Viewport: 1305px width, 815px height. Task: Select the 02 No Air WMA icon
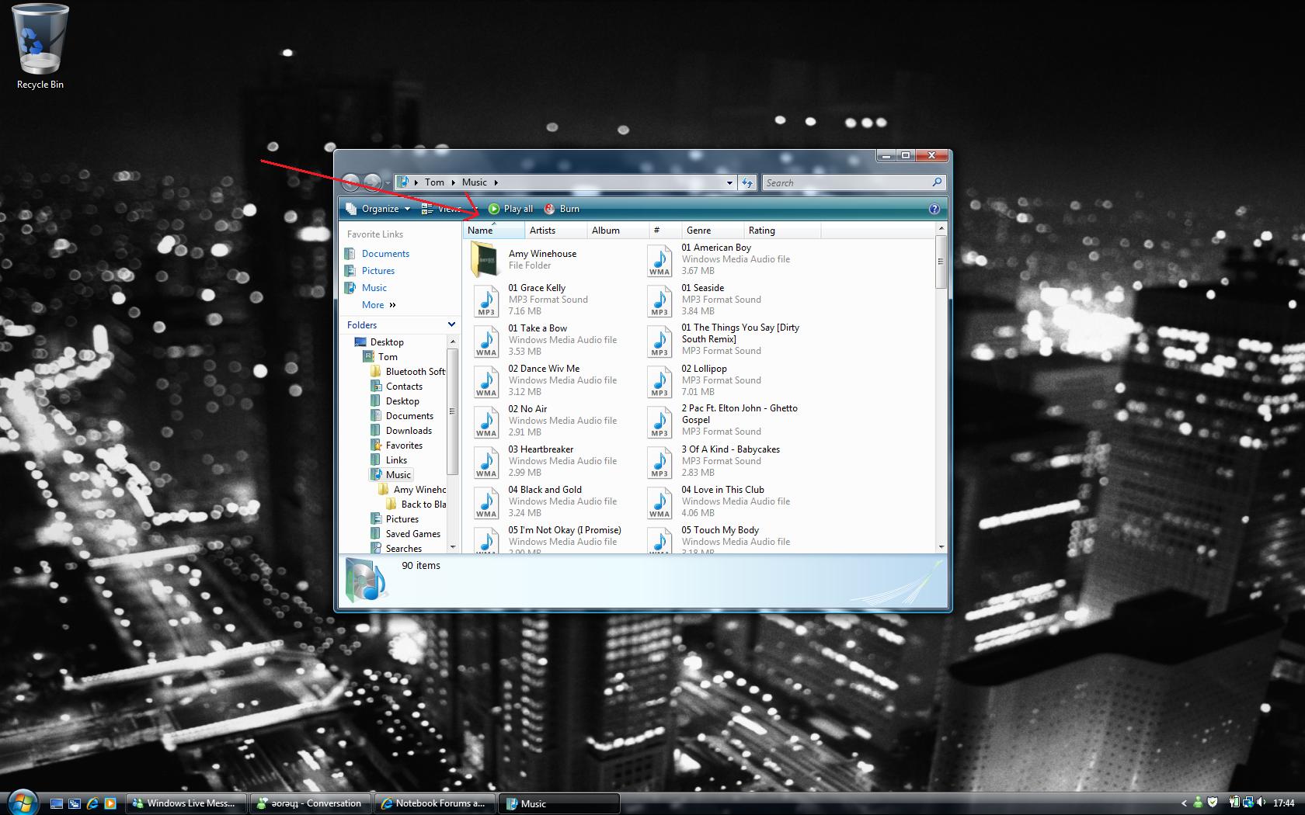[x=486, y=421]
